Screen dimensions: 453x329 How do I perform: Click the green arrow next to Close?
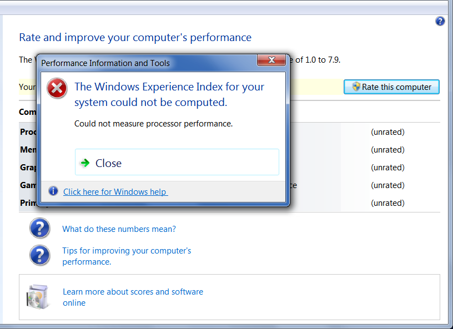[85, 163]
